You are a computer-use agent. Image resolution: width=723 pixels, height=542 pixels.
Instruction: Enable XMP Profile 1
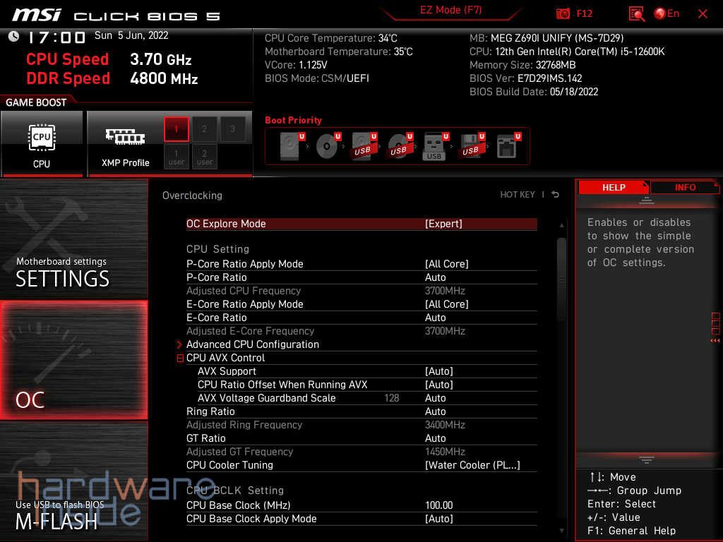176,129
